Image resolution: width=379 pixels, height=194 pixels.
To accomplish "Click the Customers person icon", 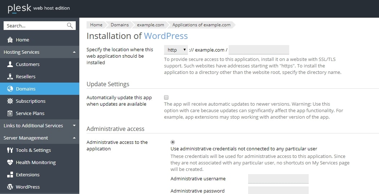I will click(10, 64).
